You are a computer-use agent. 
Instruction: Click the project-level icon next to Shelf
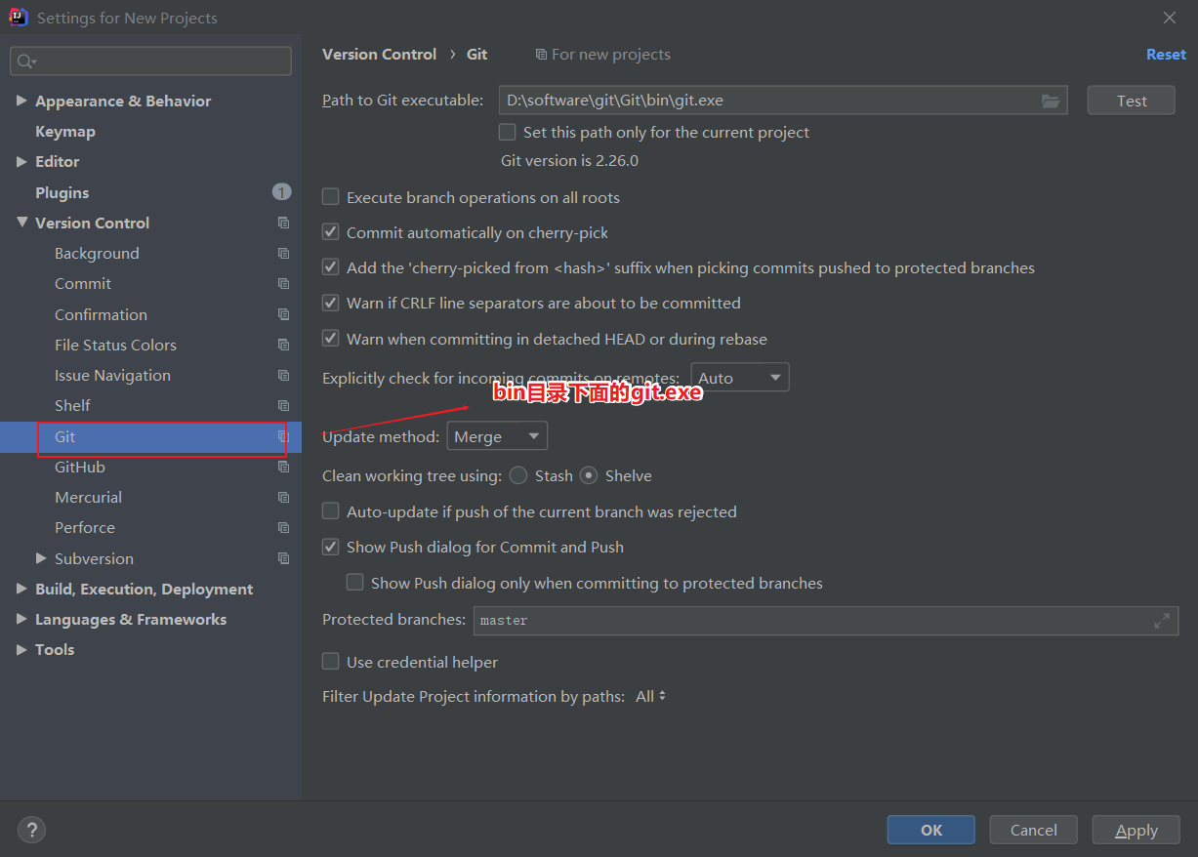coord(283,405)
